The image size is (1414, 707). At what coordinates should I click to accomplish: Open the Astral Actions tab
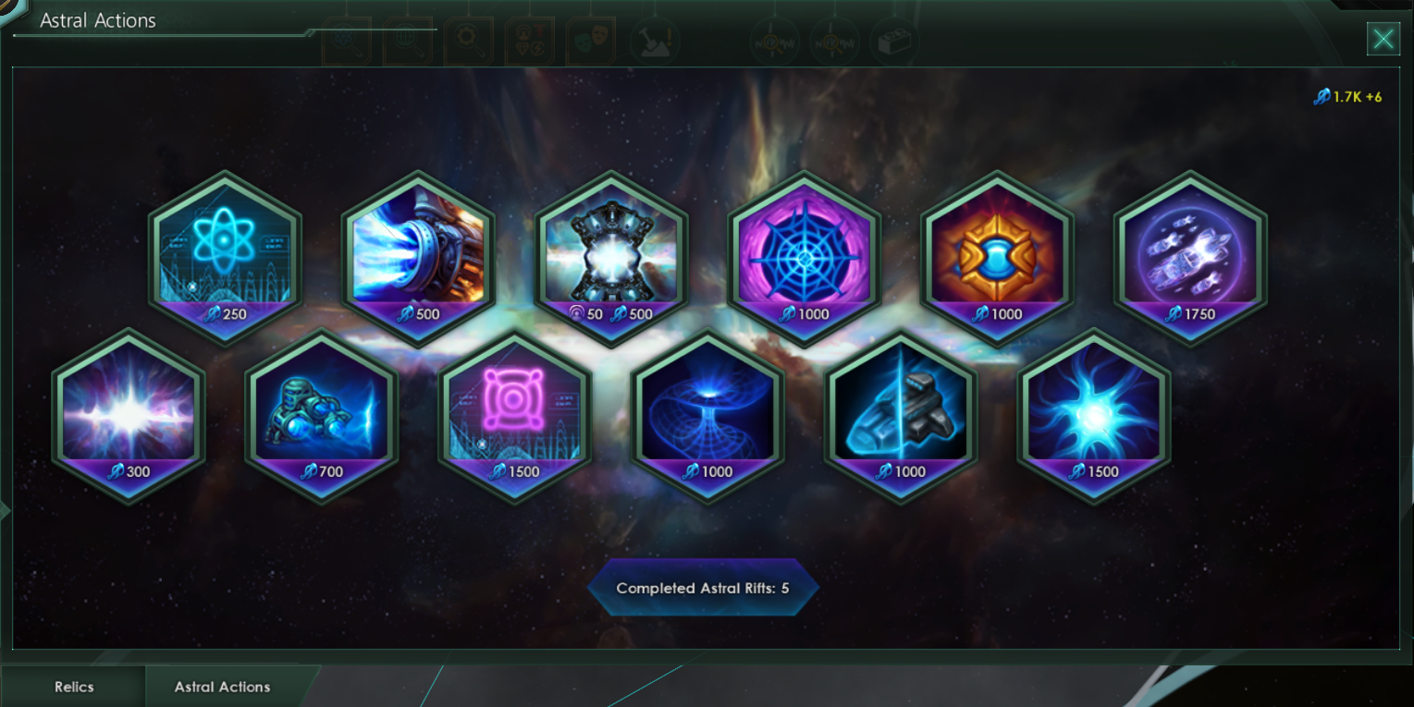[223, 687]
